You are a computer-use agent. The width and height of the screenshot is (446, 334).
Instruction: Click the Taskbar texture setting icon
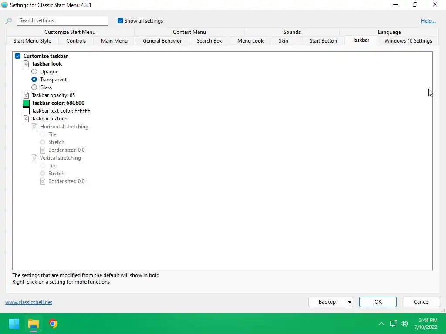(x=26, y=119)
